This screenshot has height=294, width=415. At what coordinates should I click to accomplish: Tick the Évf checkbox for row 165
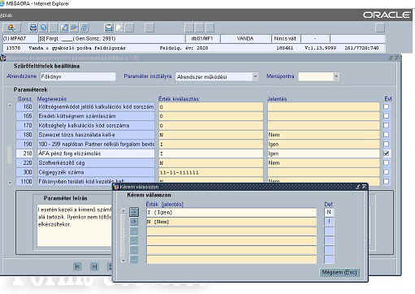click(x=387, y=116)
